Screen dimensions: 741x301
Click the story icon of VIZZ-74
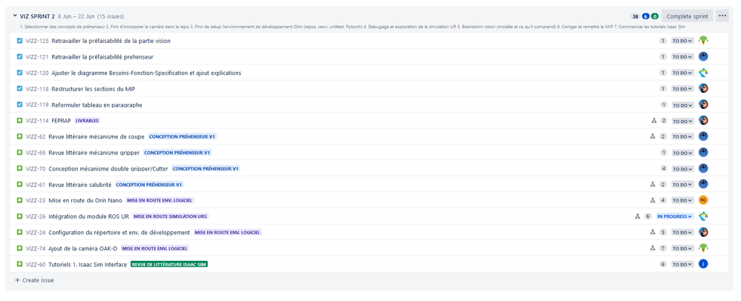click(20, 248)
